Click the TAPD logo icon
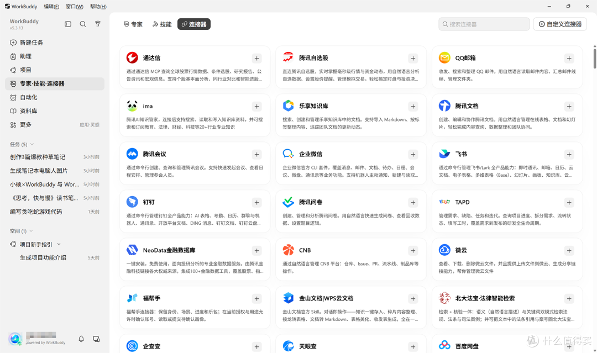597x353 pixels. (444, 202)
